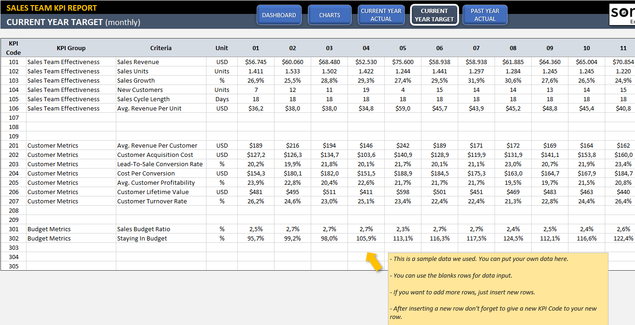Click the month 04 column header
635x325 pixels.
366,48
